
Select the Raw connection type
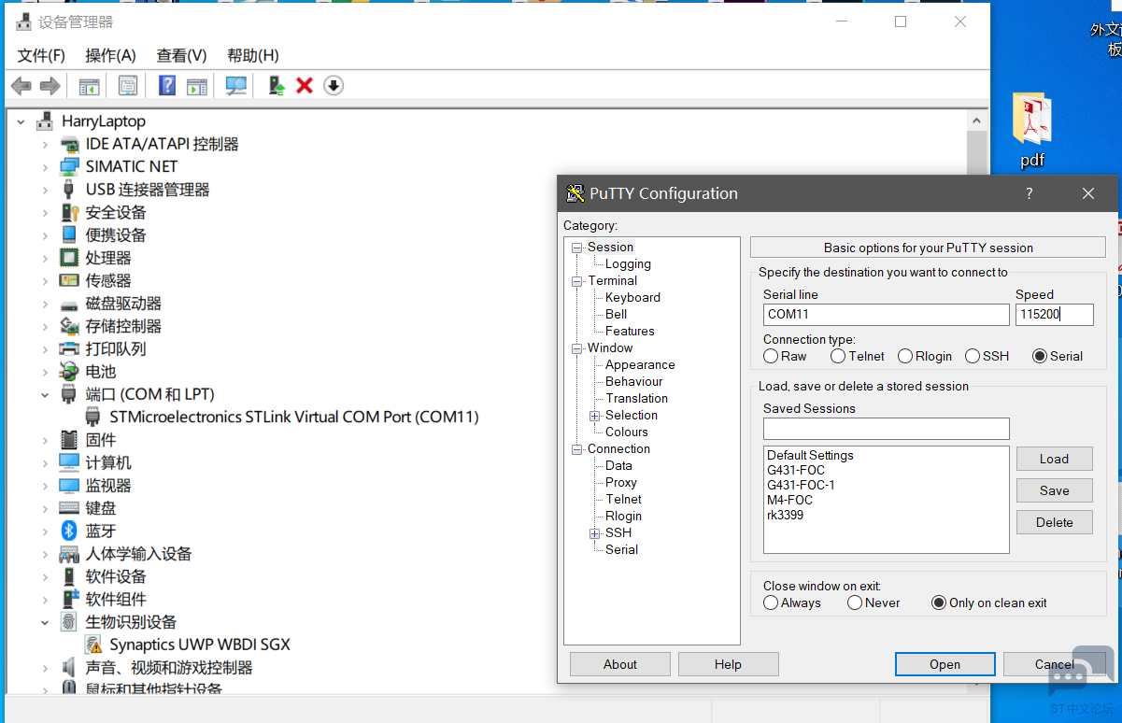[771, 356]
